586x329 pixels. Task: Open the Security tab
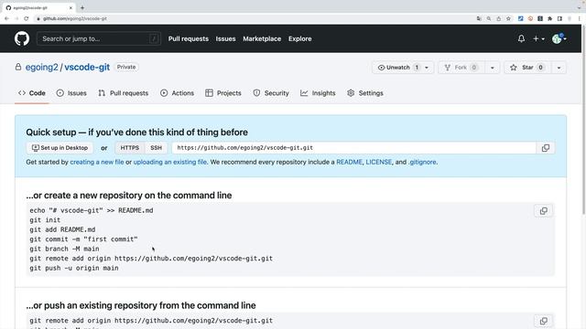(271, 93)
